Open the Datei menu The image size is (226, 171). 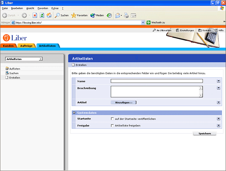point(5,8)
